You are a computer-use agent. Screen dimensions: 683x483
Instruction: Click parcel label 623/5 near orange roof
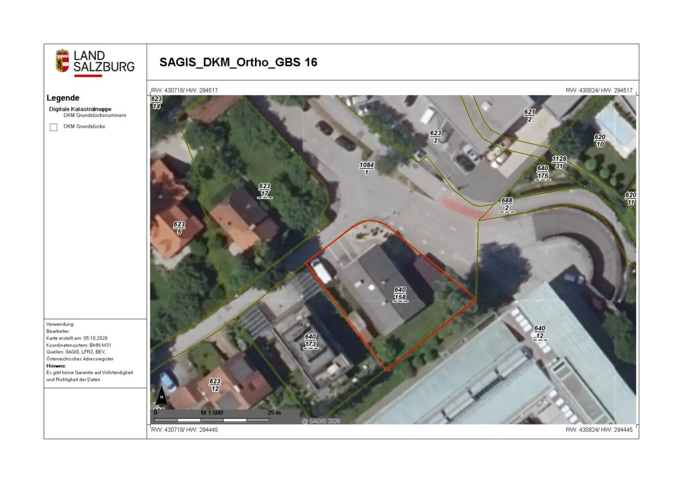pyautogui.click(x=179, y=228)
